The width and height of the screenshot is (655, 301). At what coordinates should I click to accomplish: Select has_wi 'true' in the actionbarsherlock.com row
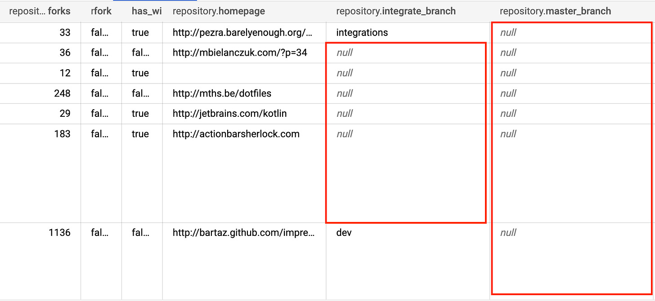pos(140,134)
